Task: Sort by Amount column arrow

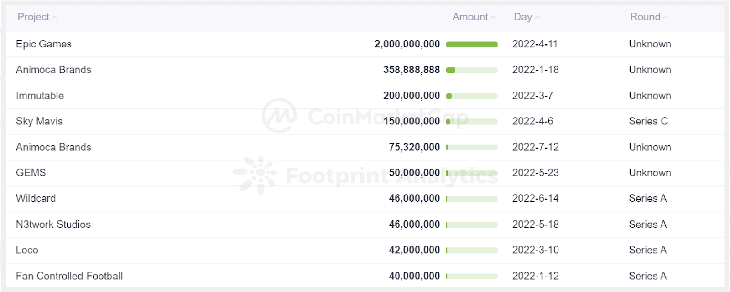Action: [493, 17]
